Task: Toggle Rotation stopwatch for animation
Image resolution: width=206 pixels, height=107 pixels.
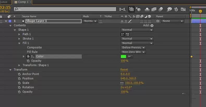Action: [x=19, y=87]
